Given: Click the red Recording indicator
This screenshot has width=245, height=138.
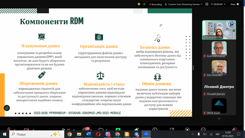Looking at the screenshot, I should [155, 4].
